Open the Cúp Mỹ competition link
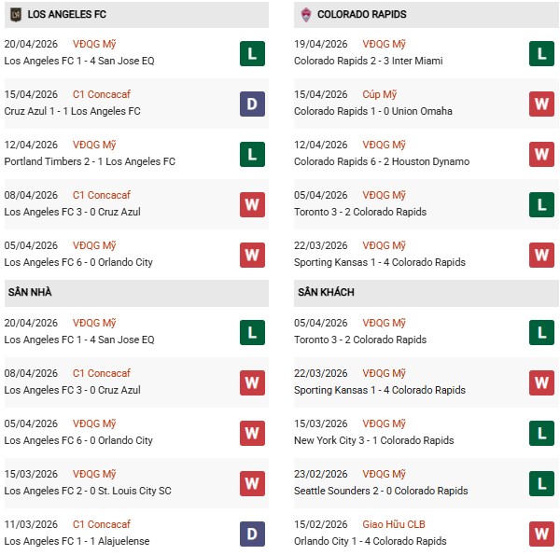Screen dimensions: 560x555 [x=382, y=94]
